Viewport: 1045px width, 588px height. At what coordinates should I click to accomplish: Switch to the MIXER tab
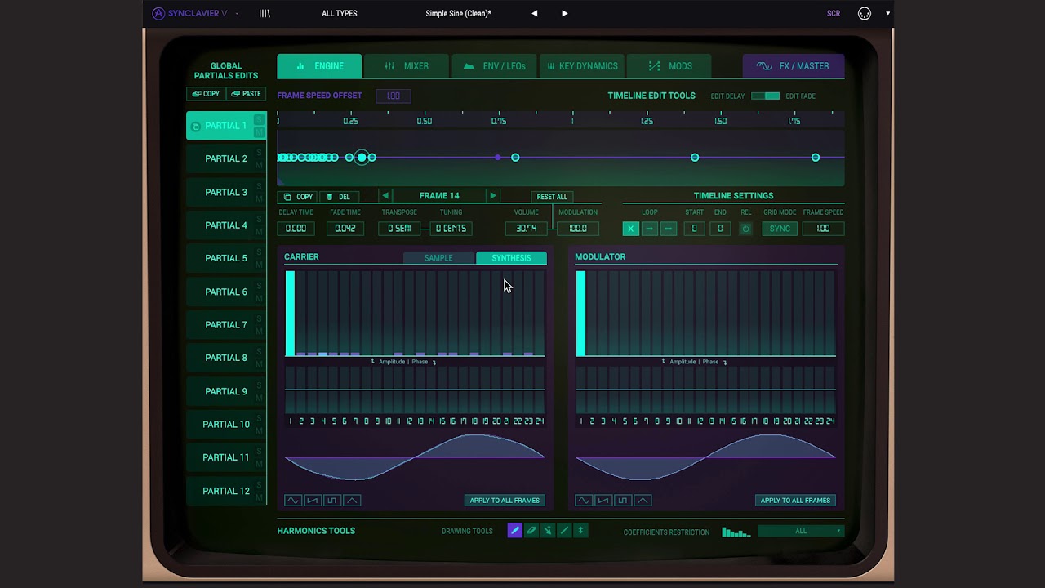(x=407, y=66)
